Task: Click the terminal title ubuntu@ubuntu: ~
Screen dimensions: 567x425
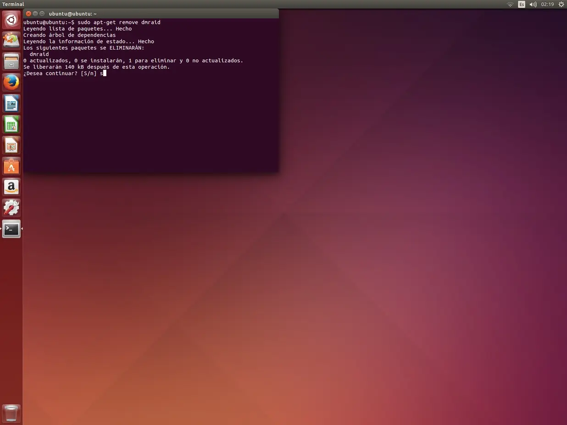Action: pyautogui.click(x=73, y=14)
